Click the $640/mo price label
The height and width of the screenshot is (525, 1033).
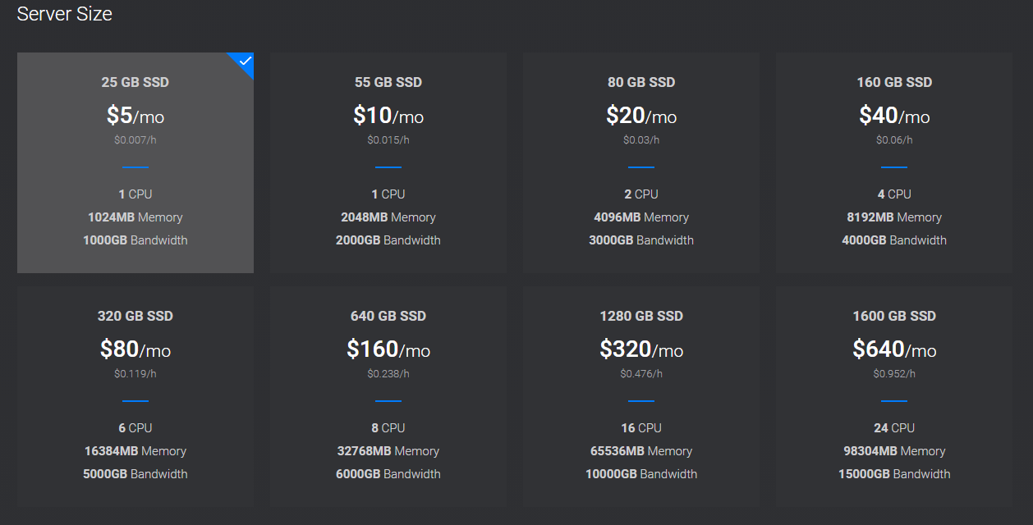pyautogui.click(x=893, y=349)
